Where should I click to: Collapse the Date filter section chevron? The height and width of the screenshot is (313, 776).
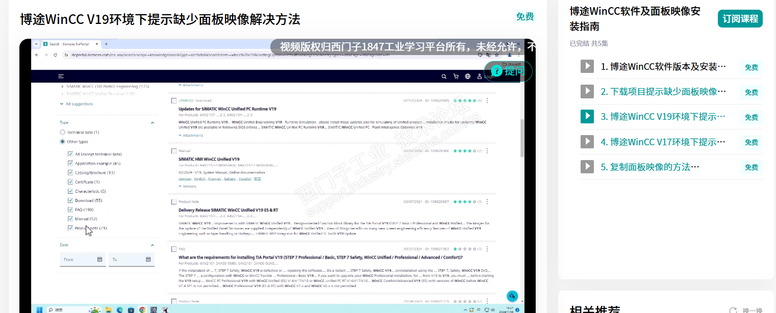tap(152, 245)
